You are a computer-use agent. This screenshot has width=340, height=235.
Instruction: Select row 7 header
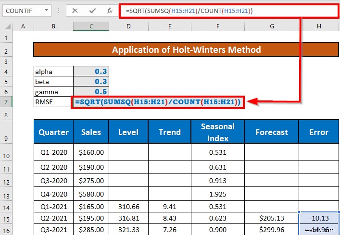(6, 102)
